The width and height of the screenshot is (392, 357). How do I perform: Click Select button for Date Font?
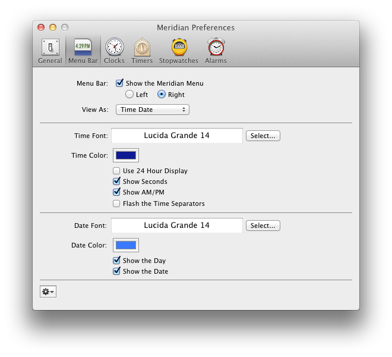tap(263, 226)
